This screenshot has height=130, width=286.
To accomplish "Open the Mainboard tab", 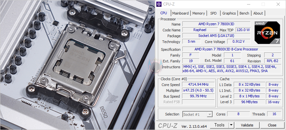I will coord(180,13).
